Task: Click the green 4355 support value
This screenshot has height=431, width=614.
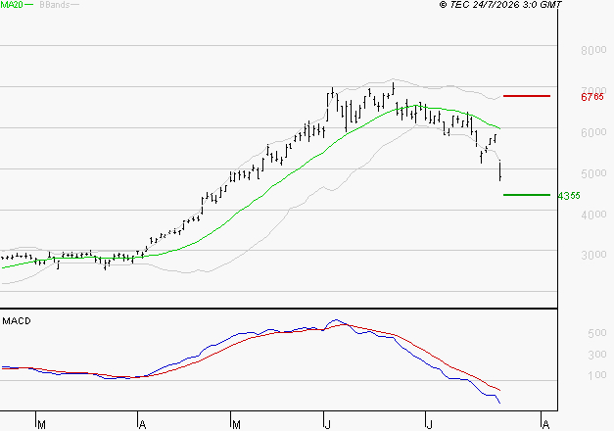Action: [569, 196]
